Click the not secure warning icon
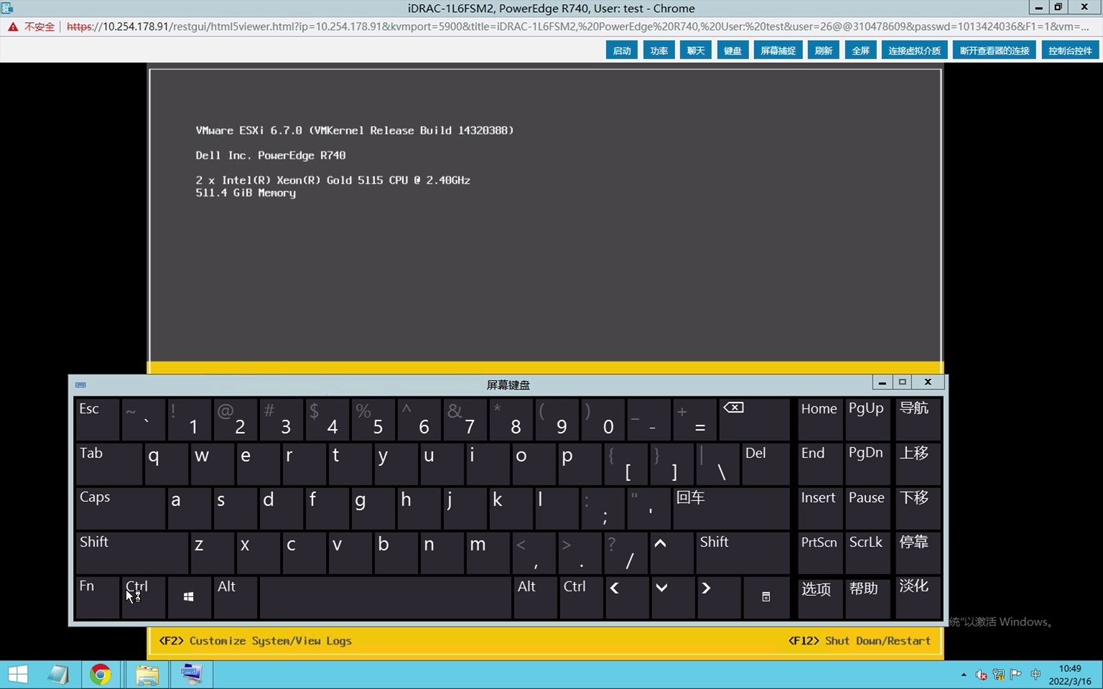This screenshot has height=689, width=1103. pyautogui.click(x=13, y=27)
